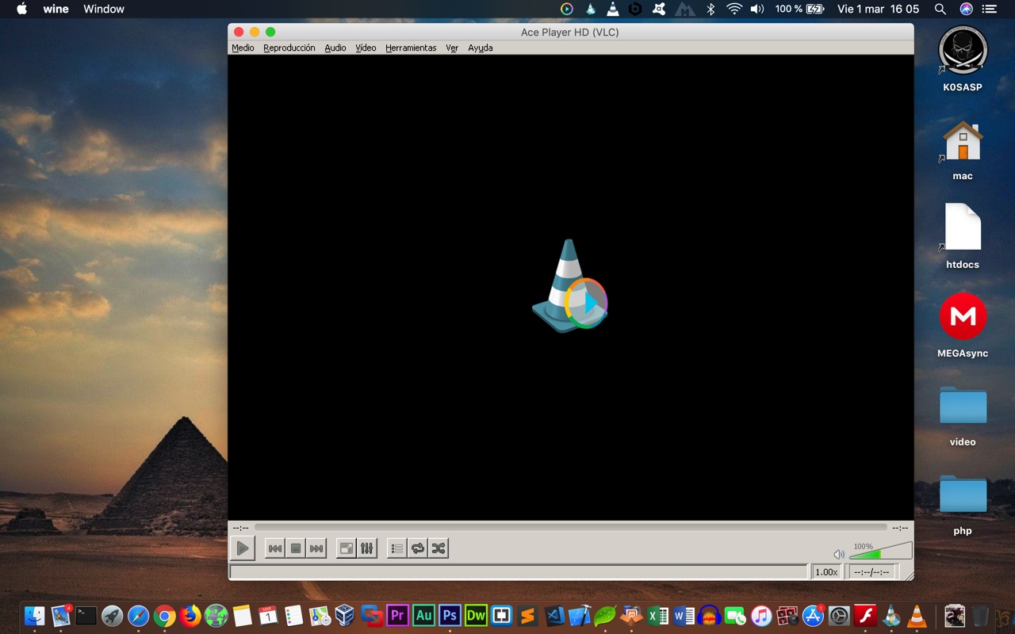Open the Medio menu

click(x=243, y=48)
